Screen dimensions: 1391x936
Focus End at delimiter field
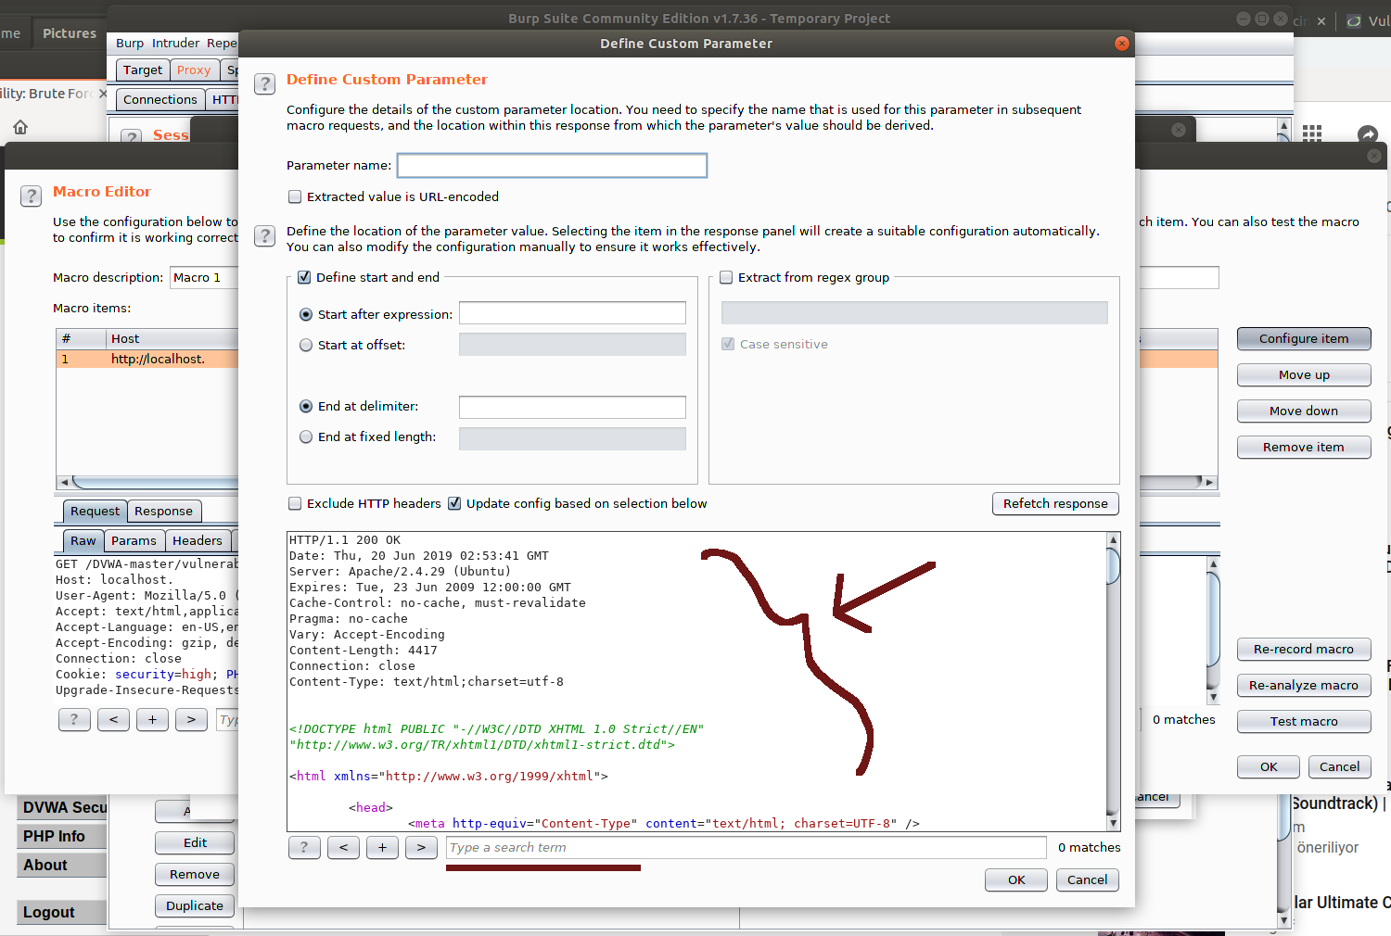[x=572, y=407]
